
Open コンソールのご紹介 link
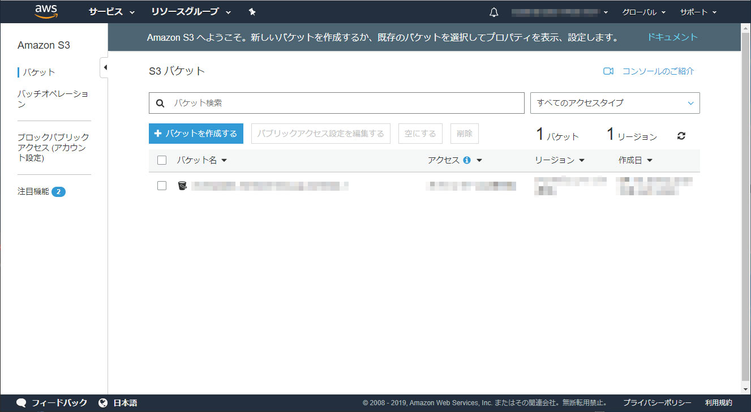[x=658, y=71]
